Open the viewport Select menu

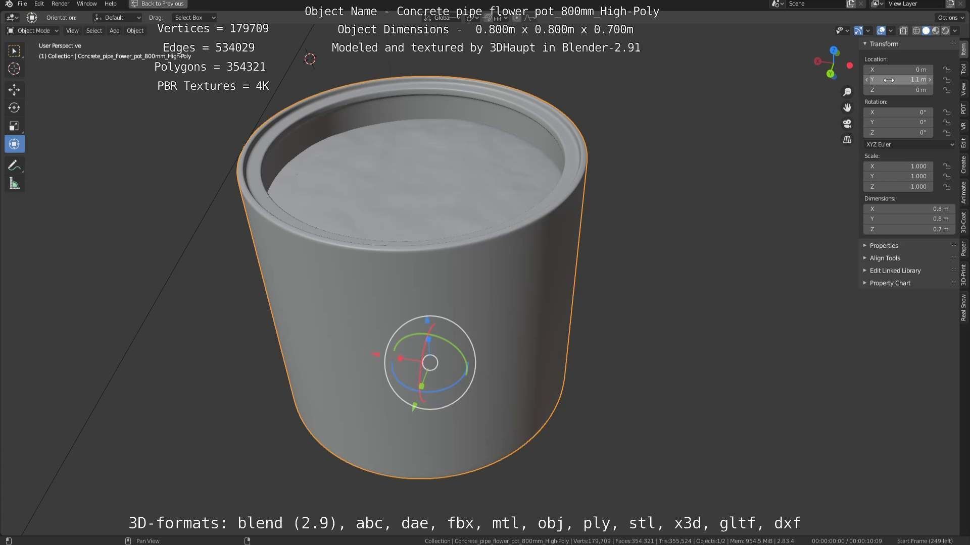[94, 31]
